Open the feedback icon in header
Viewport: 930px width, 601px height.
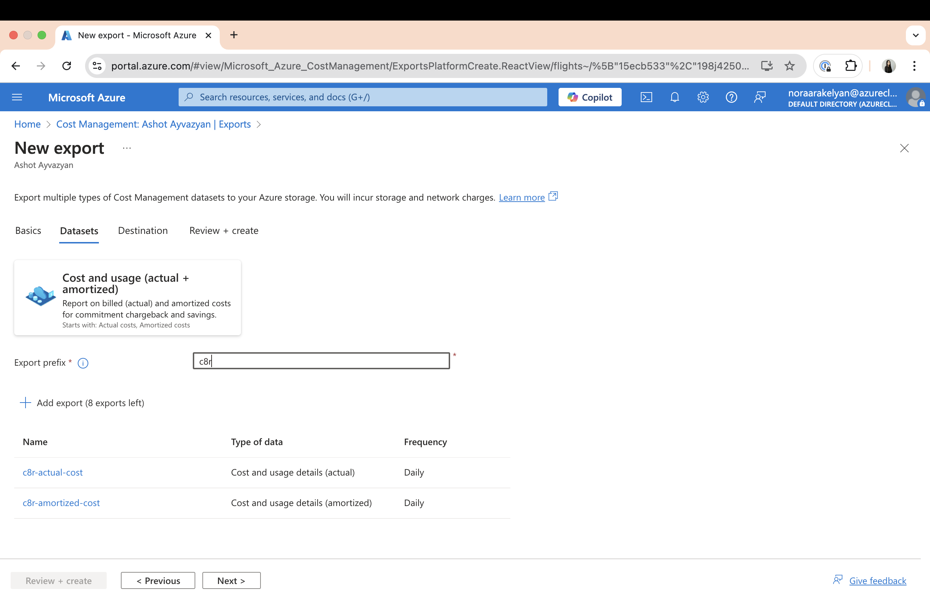point(760,97)
